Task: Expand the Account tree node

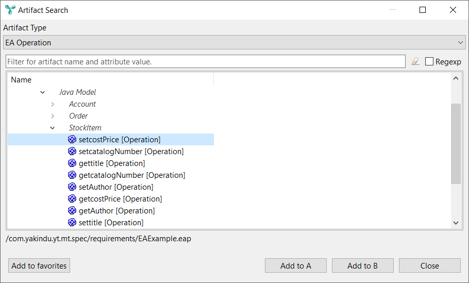Action: coord(53,104)
